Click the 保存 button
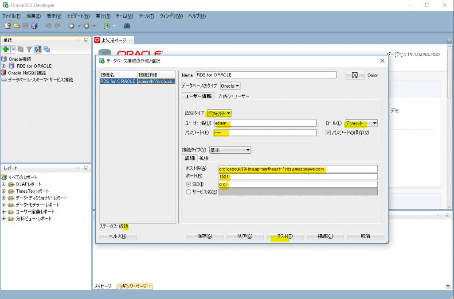The width and height of the screenshot is (454, 299). coord(204,236)
